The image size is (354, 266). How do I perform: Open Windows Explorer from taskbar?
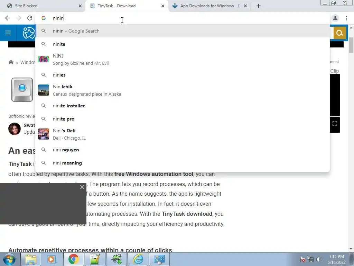pos(31,259)
